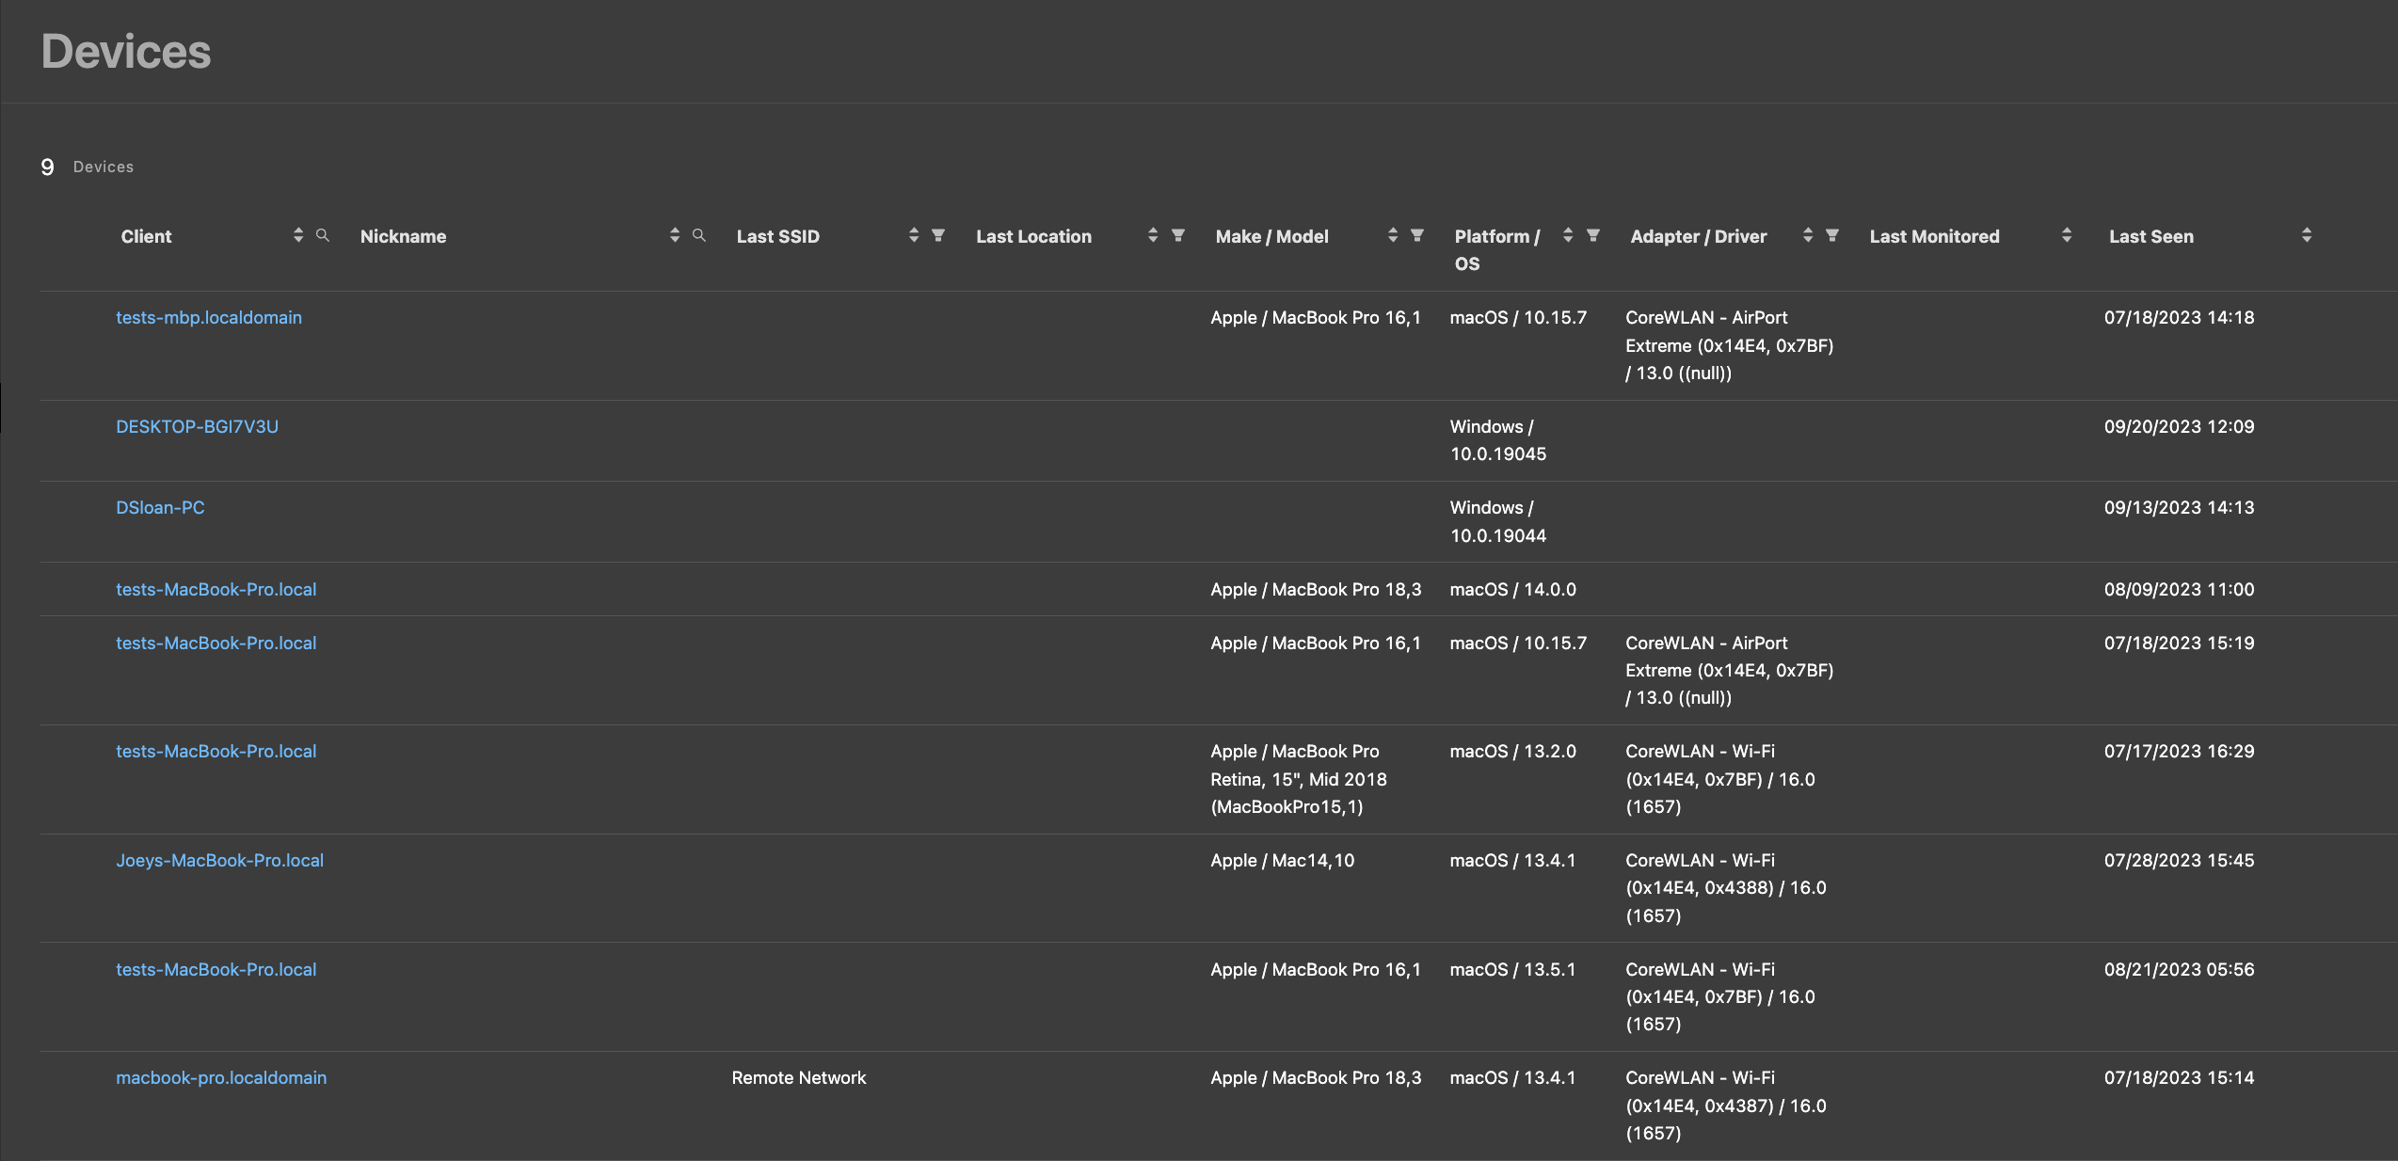Open the macbook-pro.localdomain device
Screen dimensions: 2398x1161
[x=221, y=1077]
